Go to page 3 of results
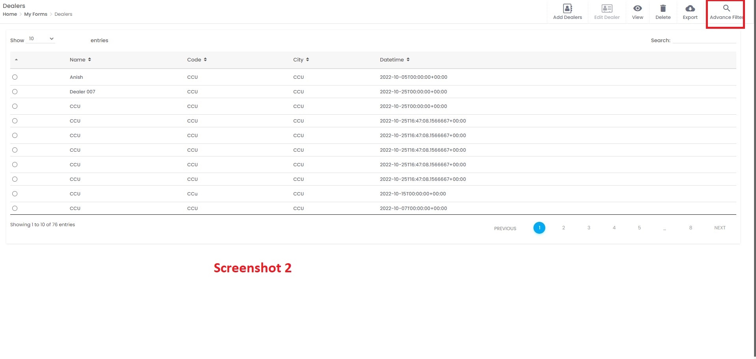The height and width of the screenshot is (359, 756). (589, 228)
